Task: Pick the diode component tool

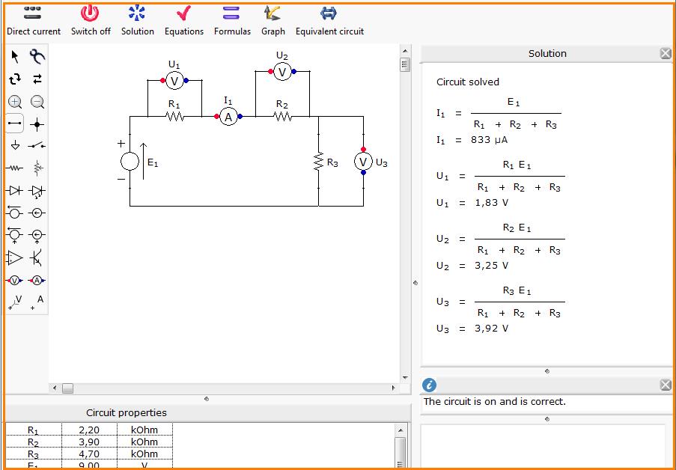Action: pyautogui.click(x=15, y=191)
